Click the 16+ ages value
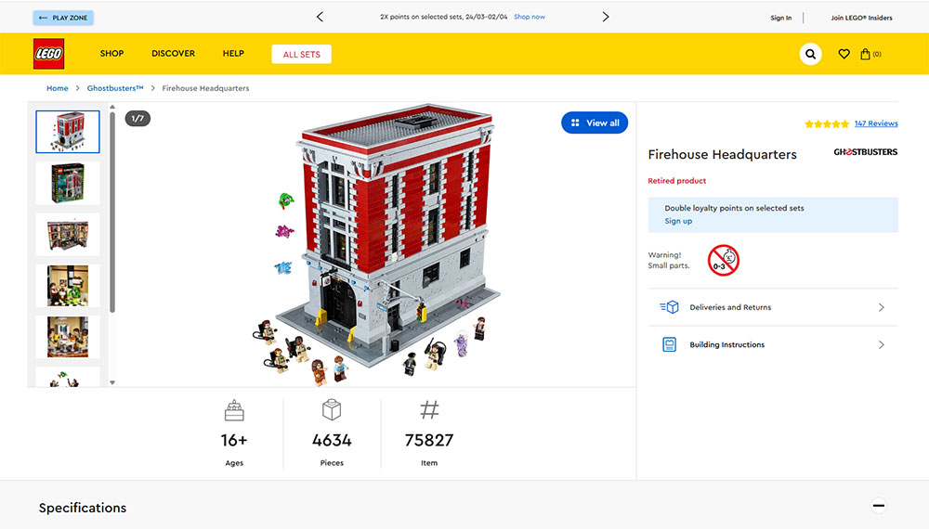This screenshot has height=529, width=929. click(x=234, y=440)
